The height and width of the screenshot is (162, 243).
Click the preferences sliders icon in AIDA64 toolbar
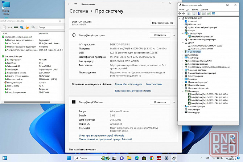pyautogui.click(x=33, y=28)
